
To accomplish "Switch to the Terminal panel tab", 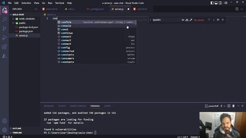I will click(95, 106).
